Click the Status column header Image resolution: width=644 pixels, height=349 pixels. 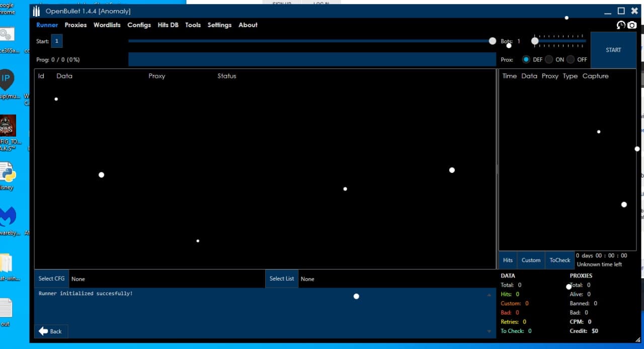pyautogui.click(x=227, y=76)
